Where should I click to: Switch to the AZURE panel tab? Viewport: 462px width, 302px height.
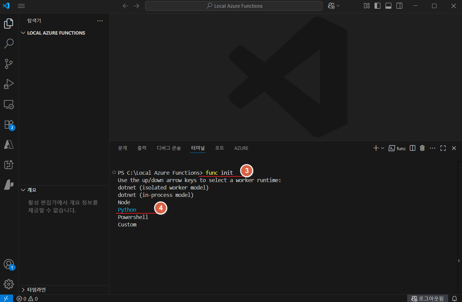(241, 148)
